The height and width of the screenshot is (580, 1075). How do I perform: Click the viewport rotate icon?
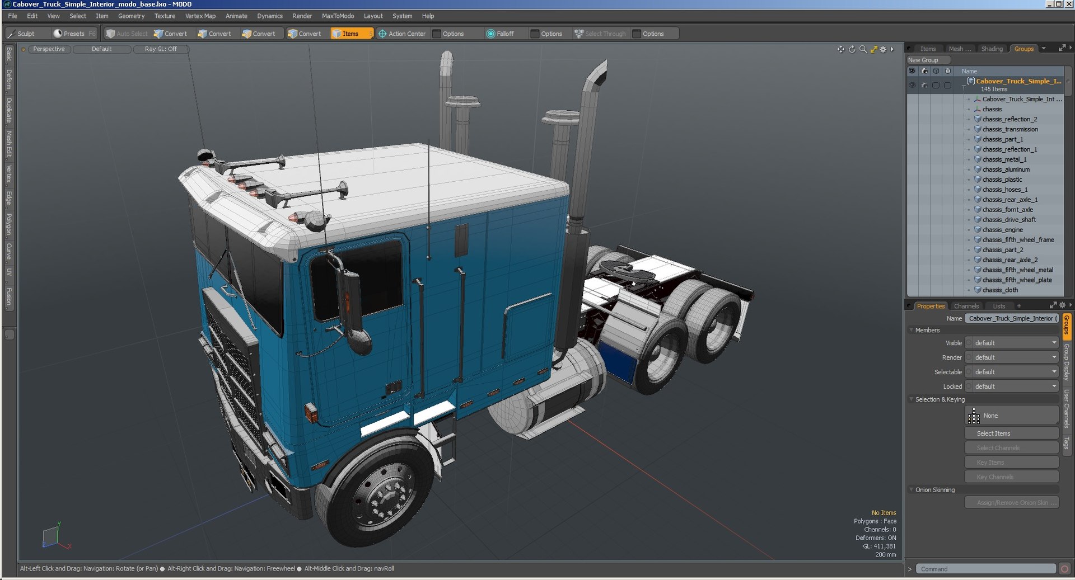[852, 49]
